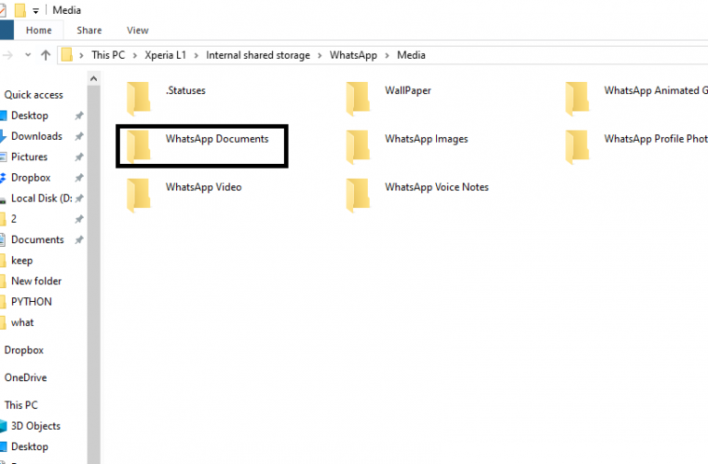
Task: Switch to the View ribbon tab
Action: coord(137,30)
